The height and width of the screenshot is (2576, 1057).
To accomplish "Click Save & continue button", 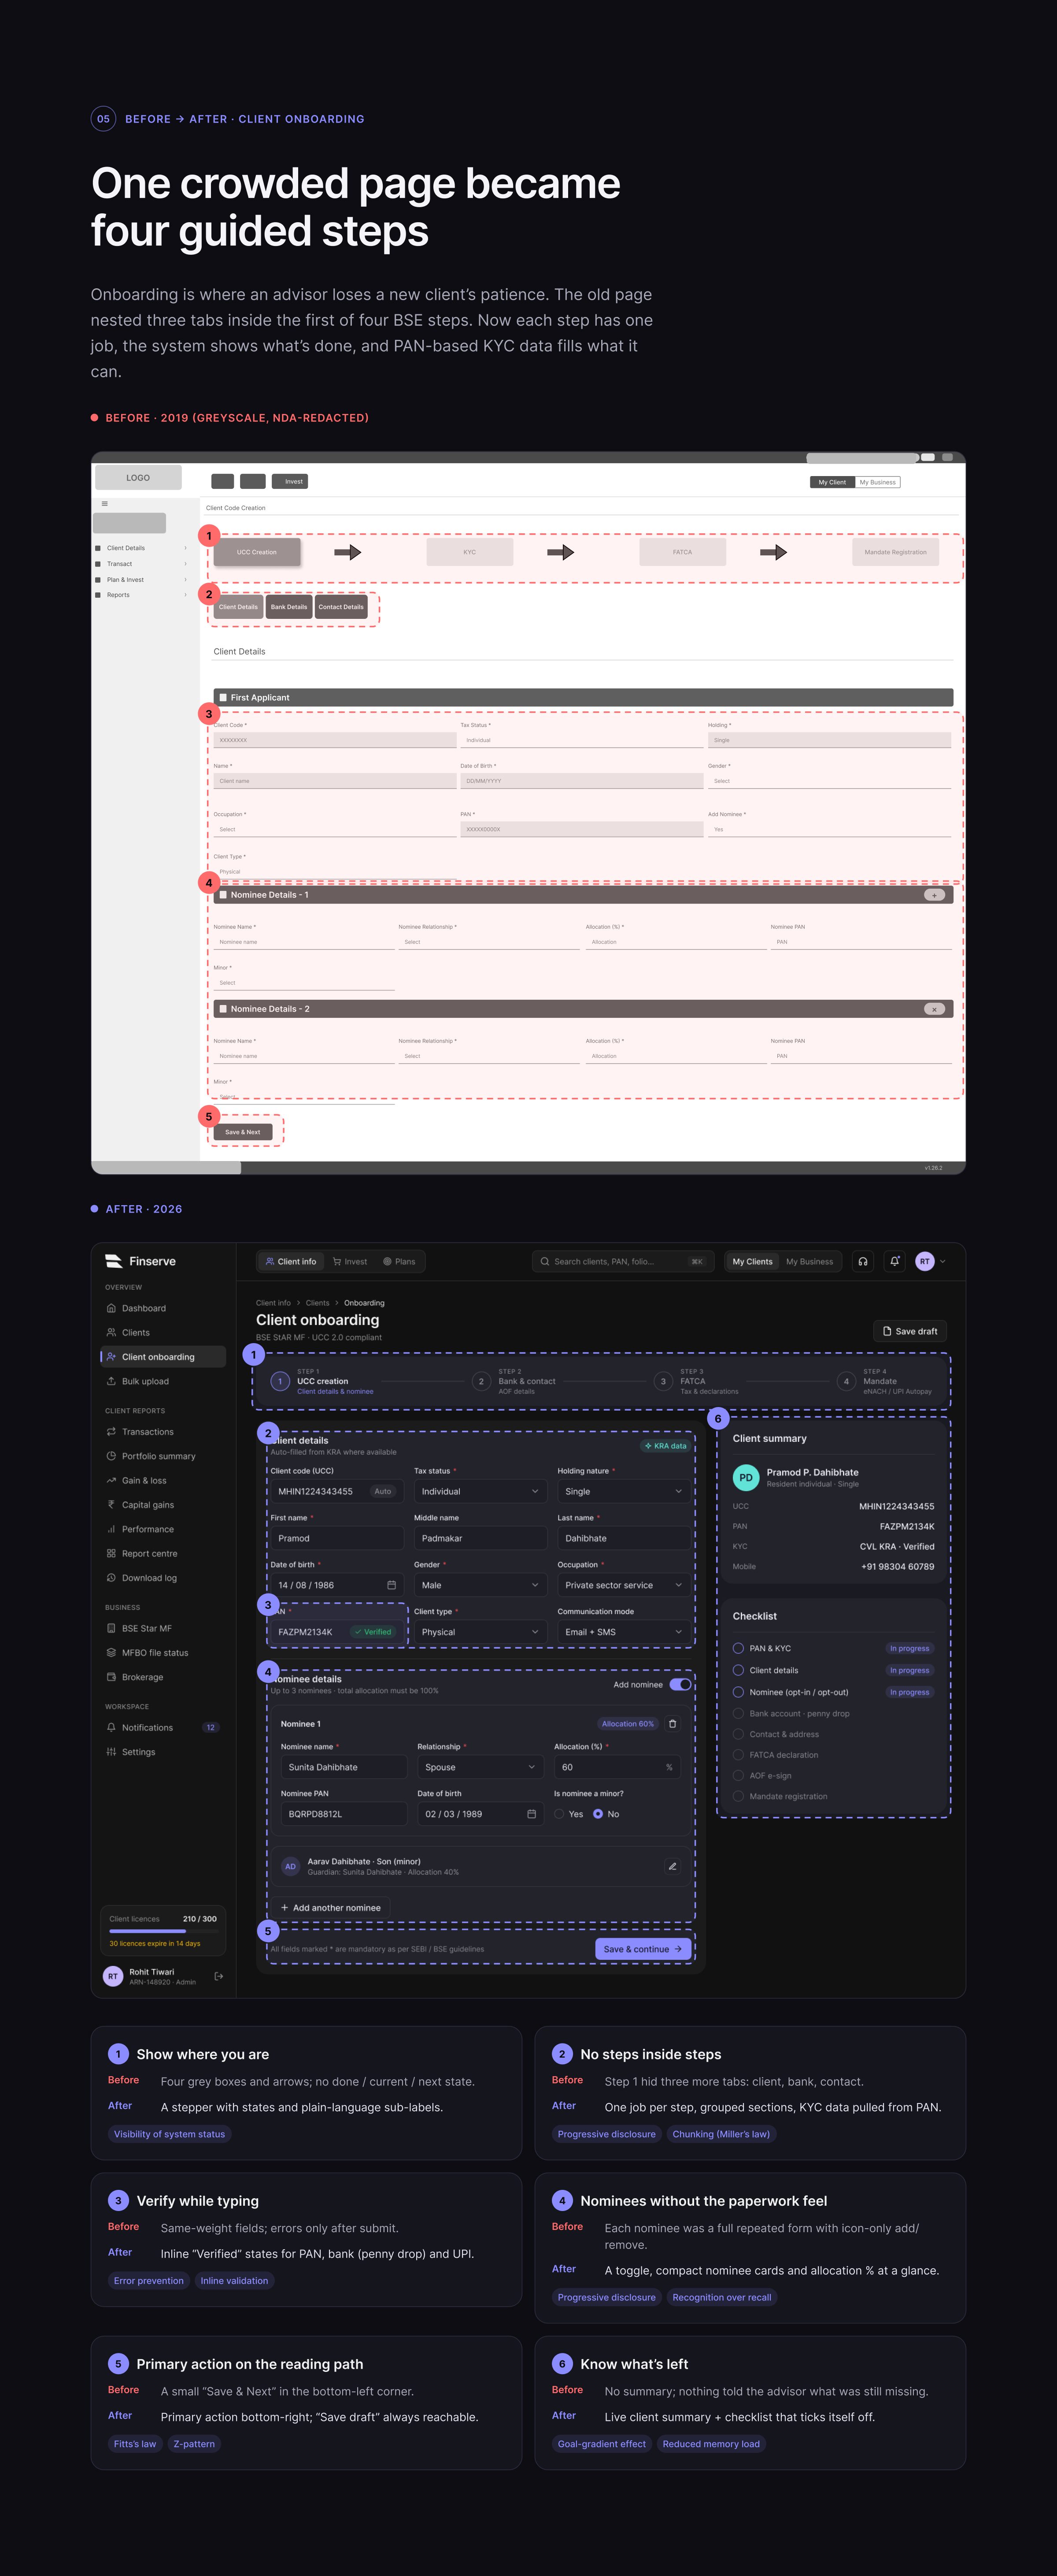I will coord(643,1949).
